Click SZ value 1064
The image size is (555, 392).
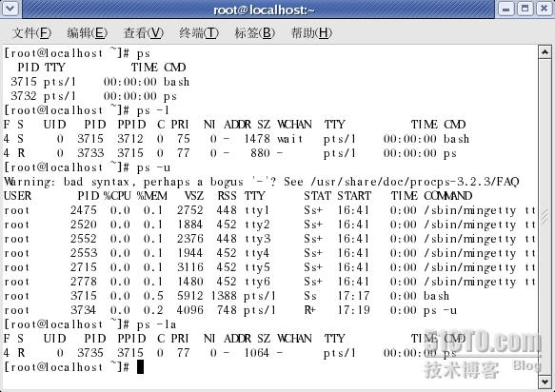click(257, 353)
